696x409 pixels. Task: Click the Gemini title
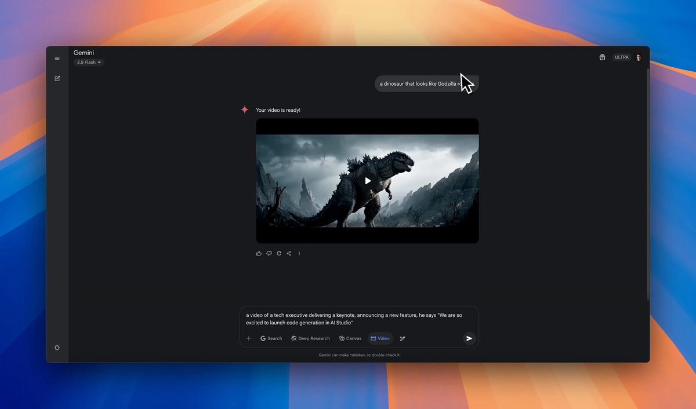click(x=84, y=53)
